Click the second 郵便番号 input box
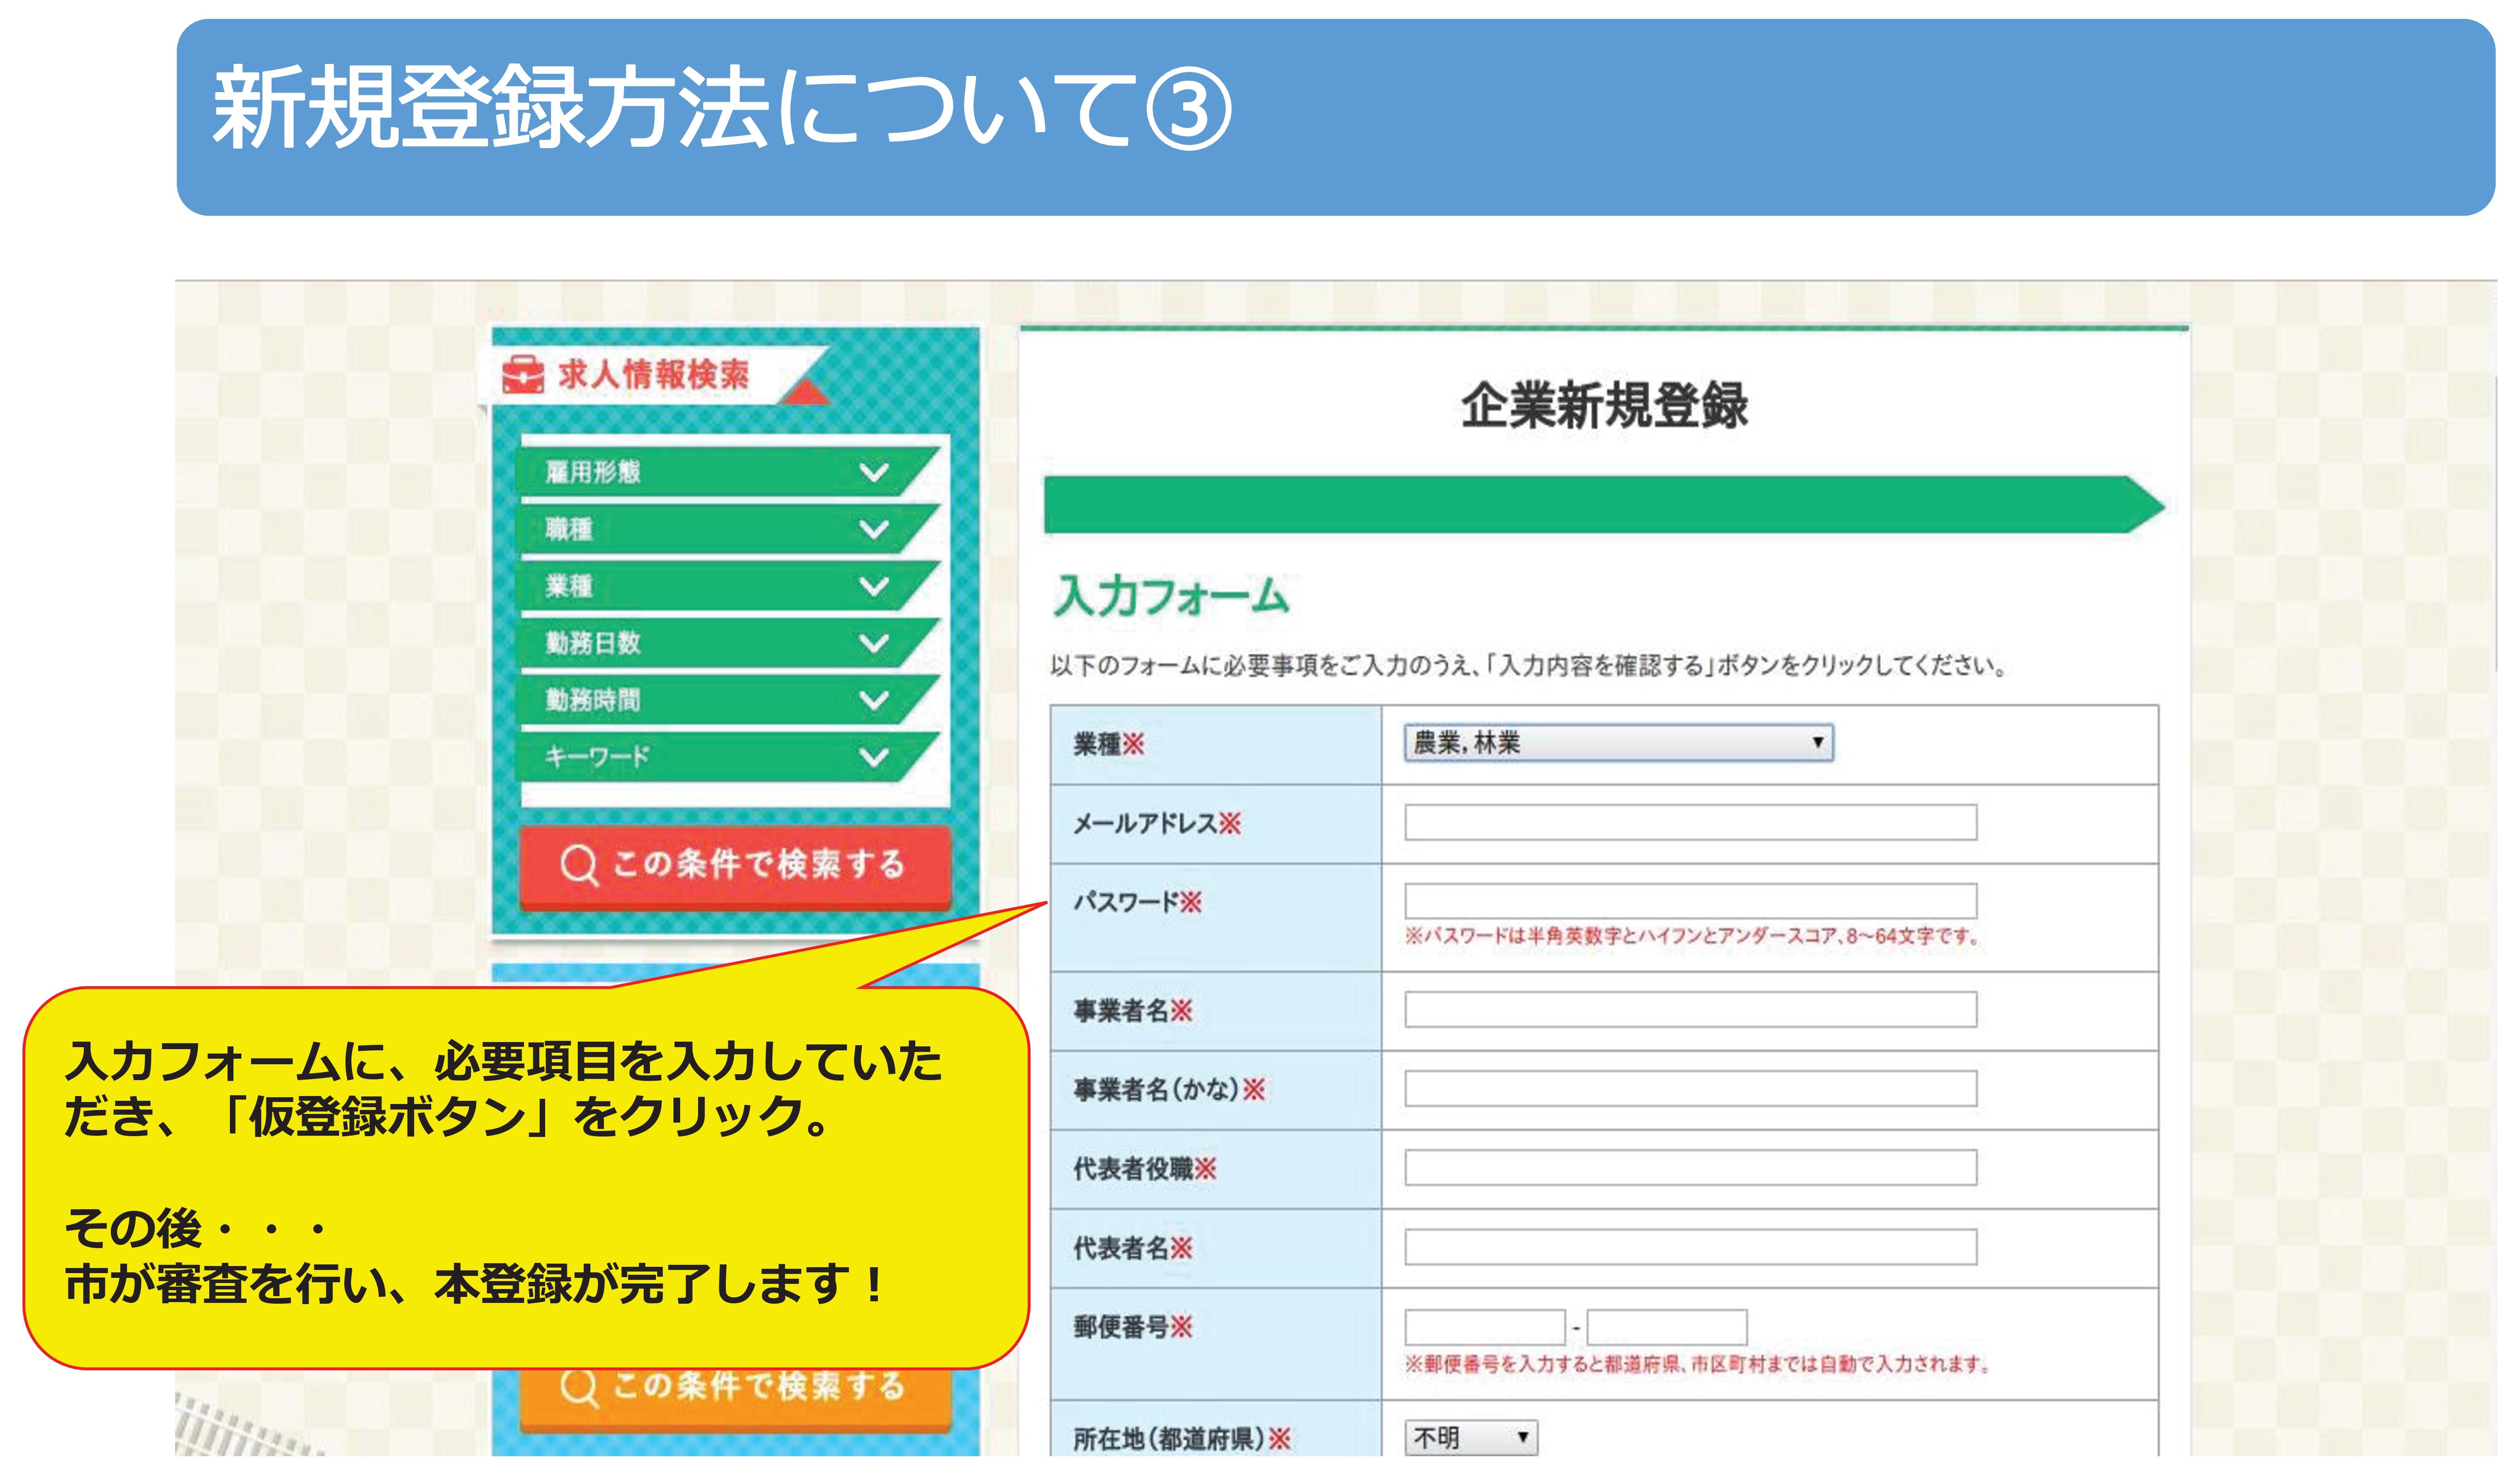 pos(1667,1328)
